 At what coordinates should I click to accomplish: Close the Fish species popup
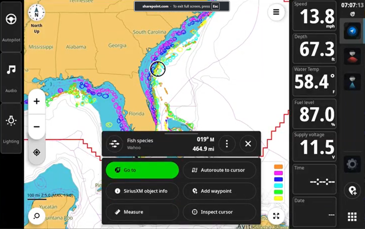[x=248, y=144]
